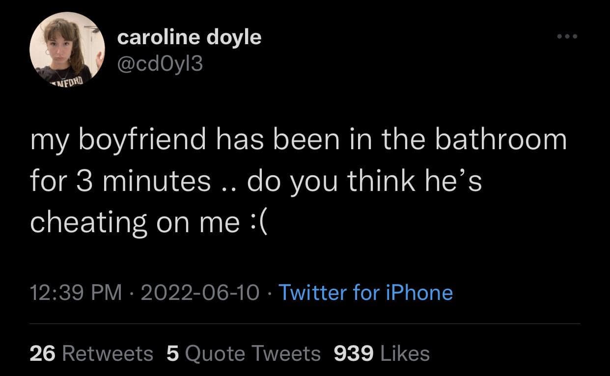Open the caroline doyle display name

tap(189, 37)
